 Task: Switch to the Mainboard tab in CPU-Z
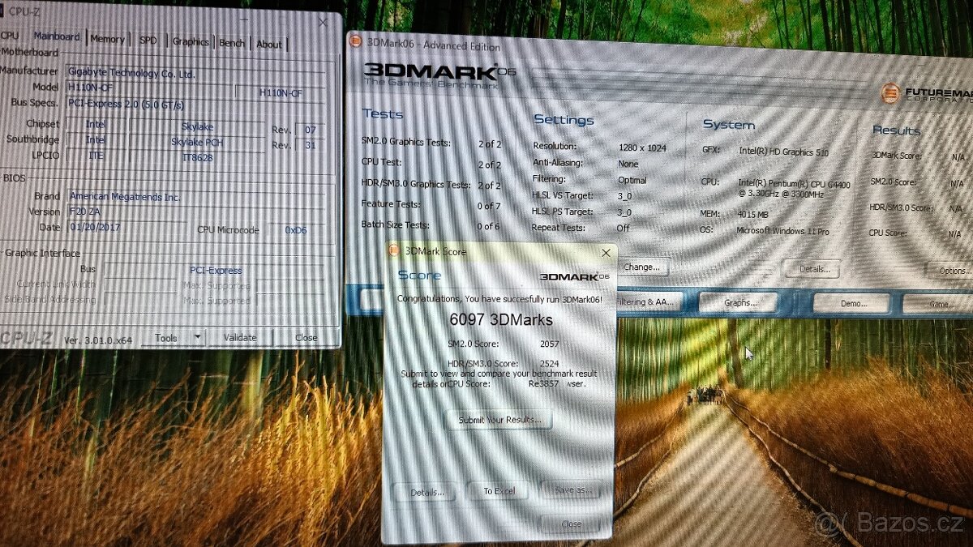(x=57, y=36)
